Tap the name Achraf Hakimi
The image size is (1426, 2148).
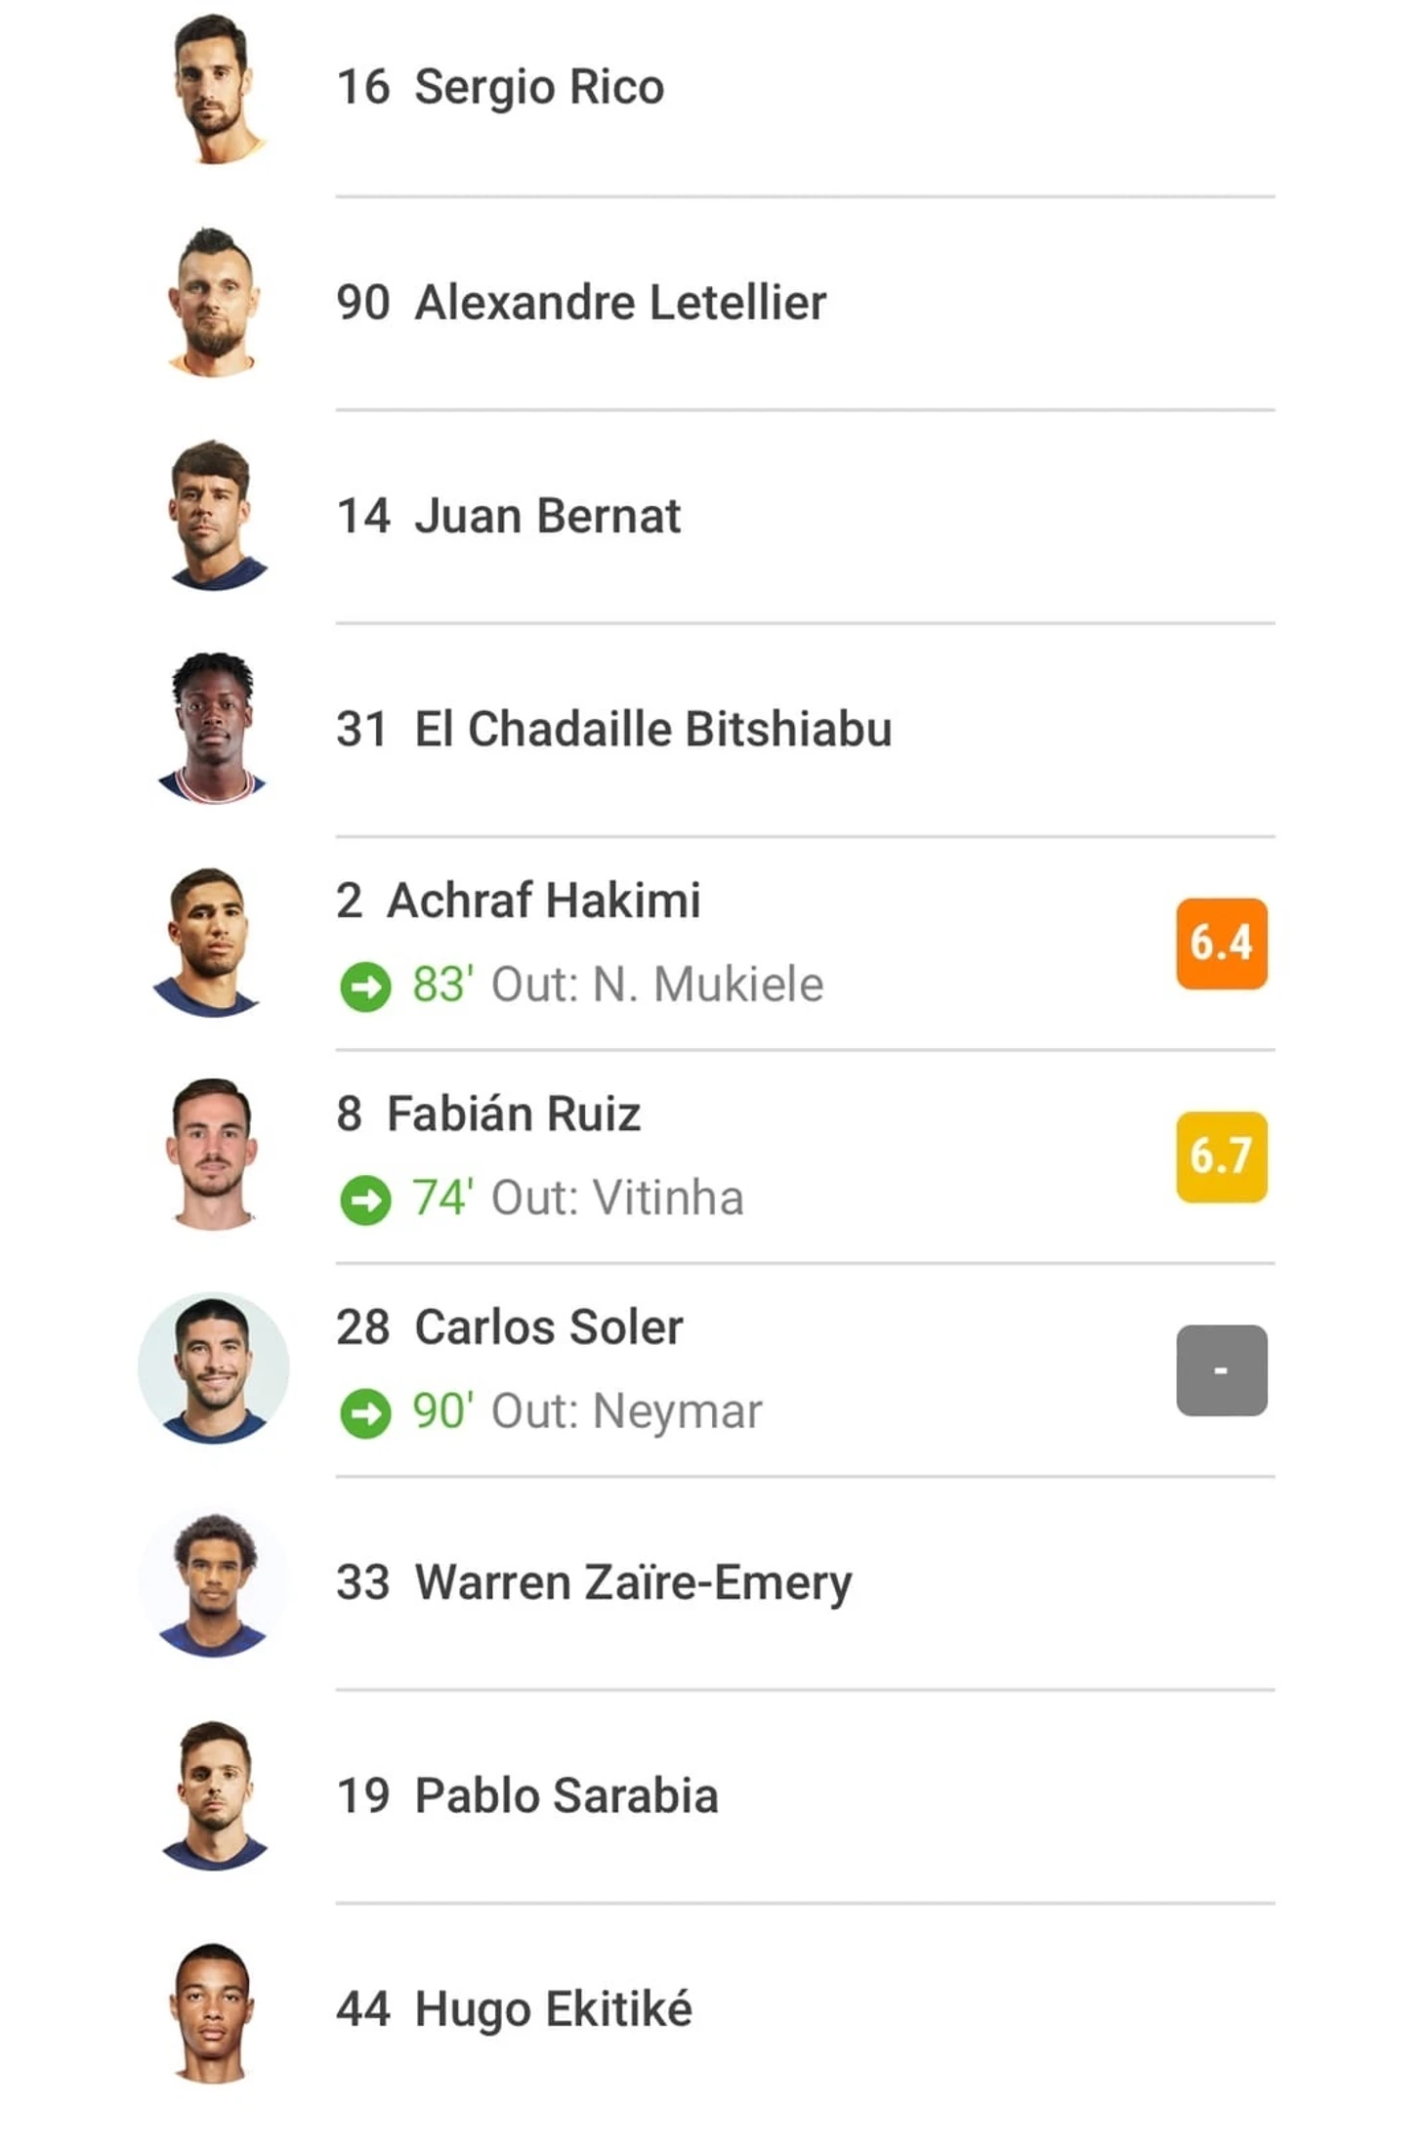coord(544,901)
